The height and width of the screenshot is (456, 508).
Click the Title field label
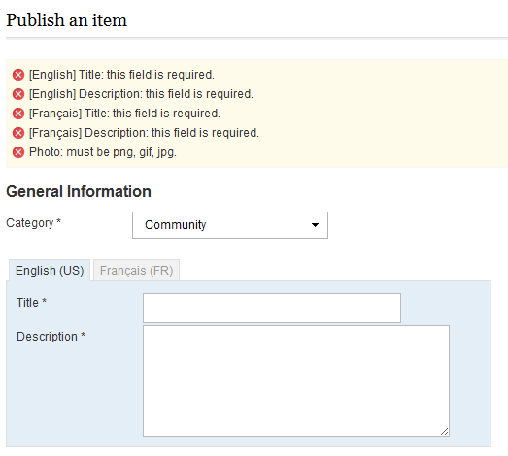pos(31,303)
